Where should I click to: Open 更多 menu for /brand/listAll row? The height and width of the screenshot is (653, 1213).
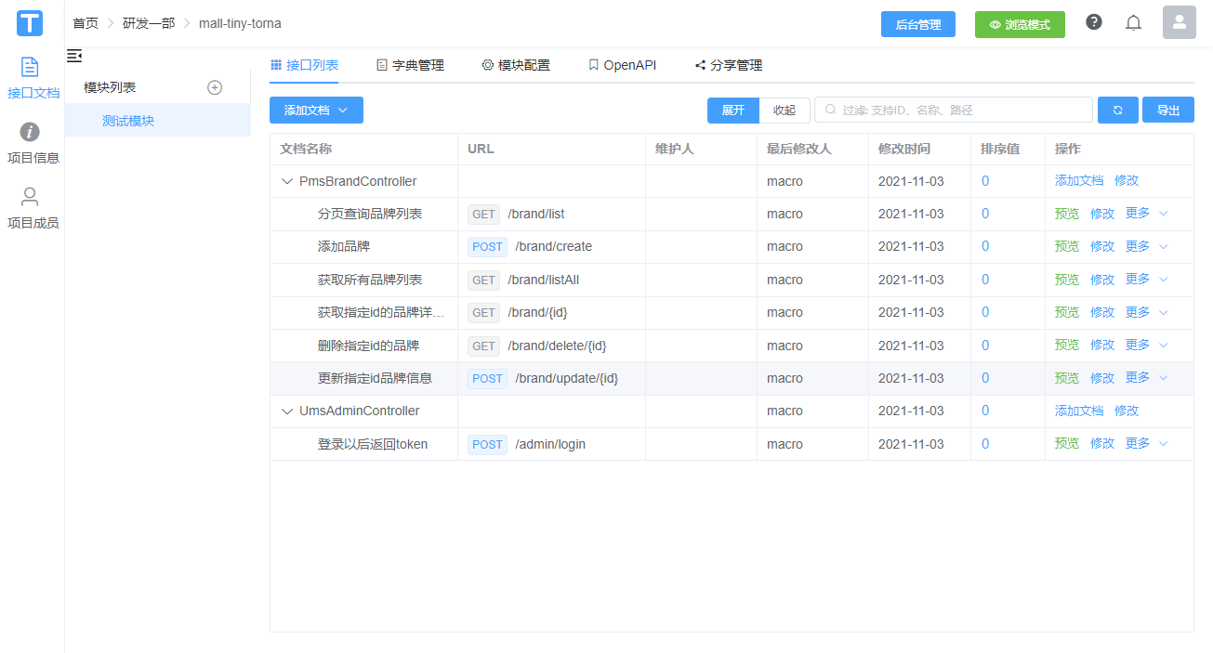click(x=1146, y=279)
